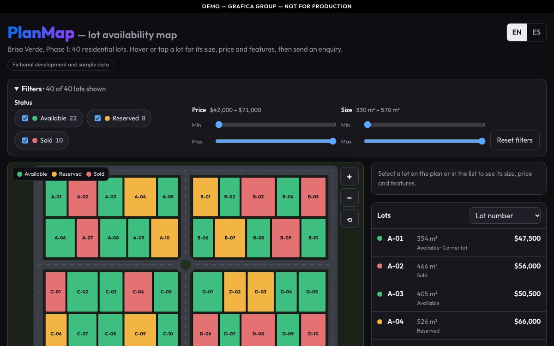Select lot C-07 on the map
This screenshot has width=554, height=346.
point(83,330)
